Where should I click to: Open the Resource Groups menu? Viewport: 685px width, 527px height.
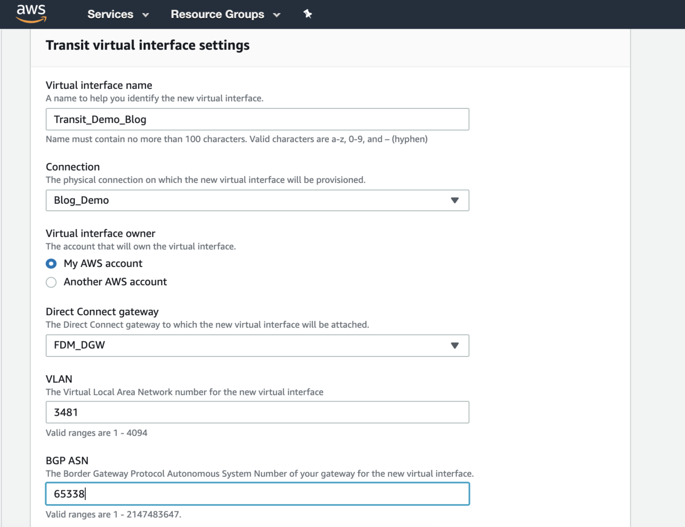217,14
